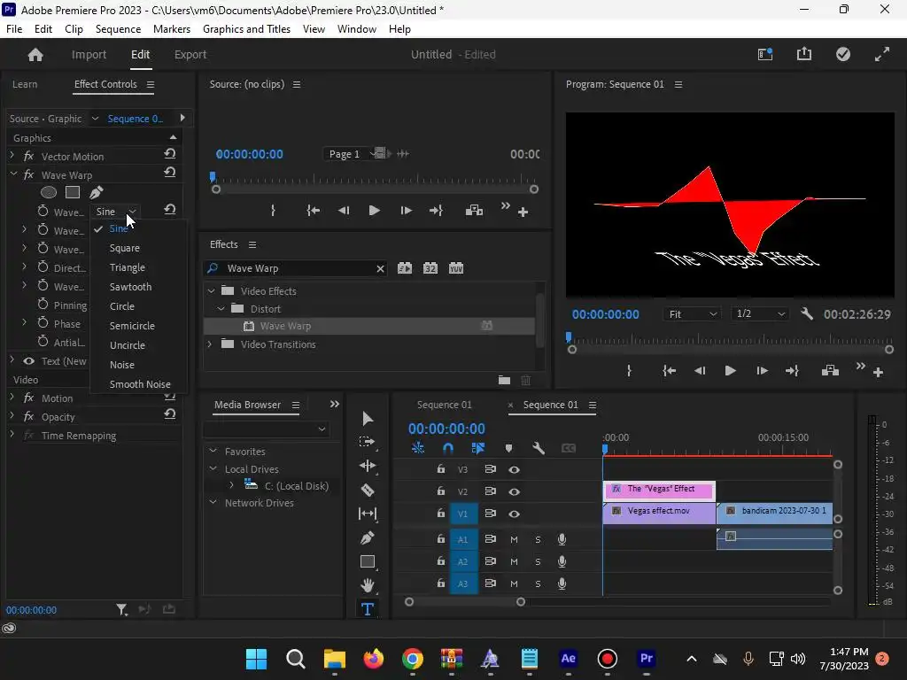Viewport: 907px width, 680px height.
Task: Expand the Phase property
Action: [24, 322]
